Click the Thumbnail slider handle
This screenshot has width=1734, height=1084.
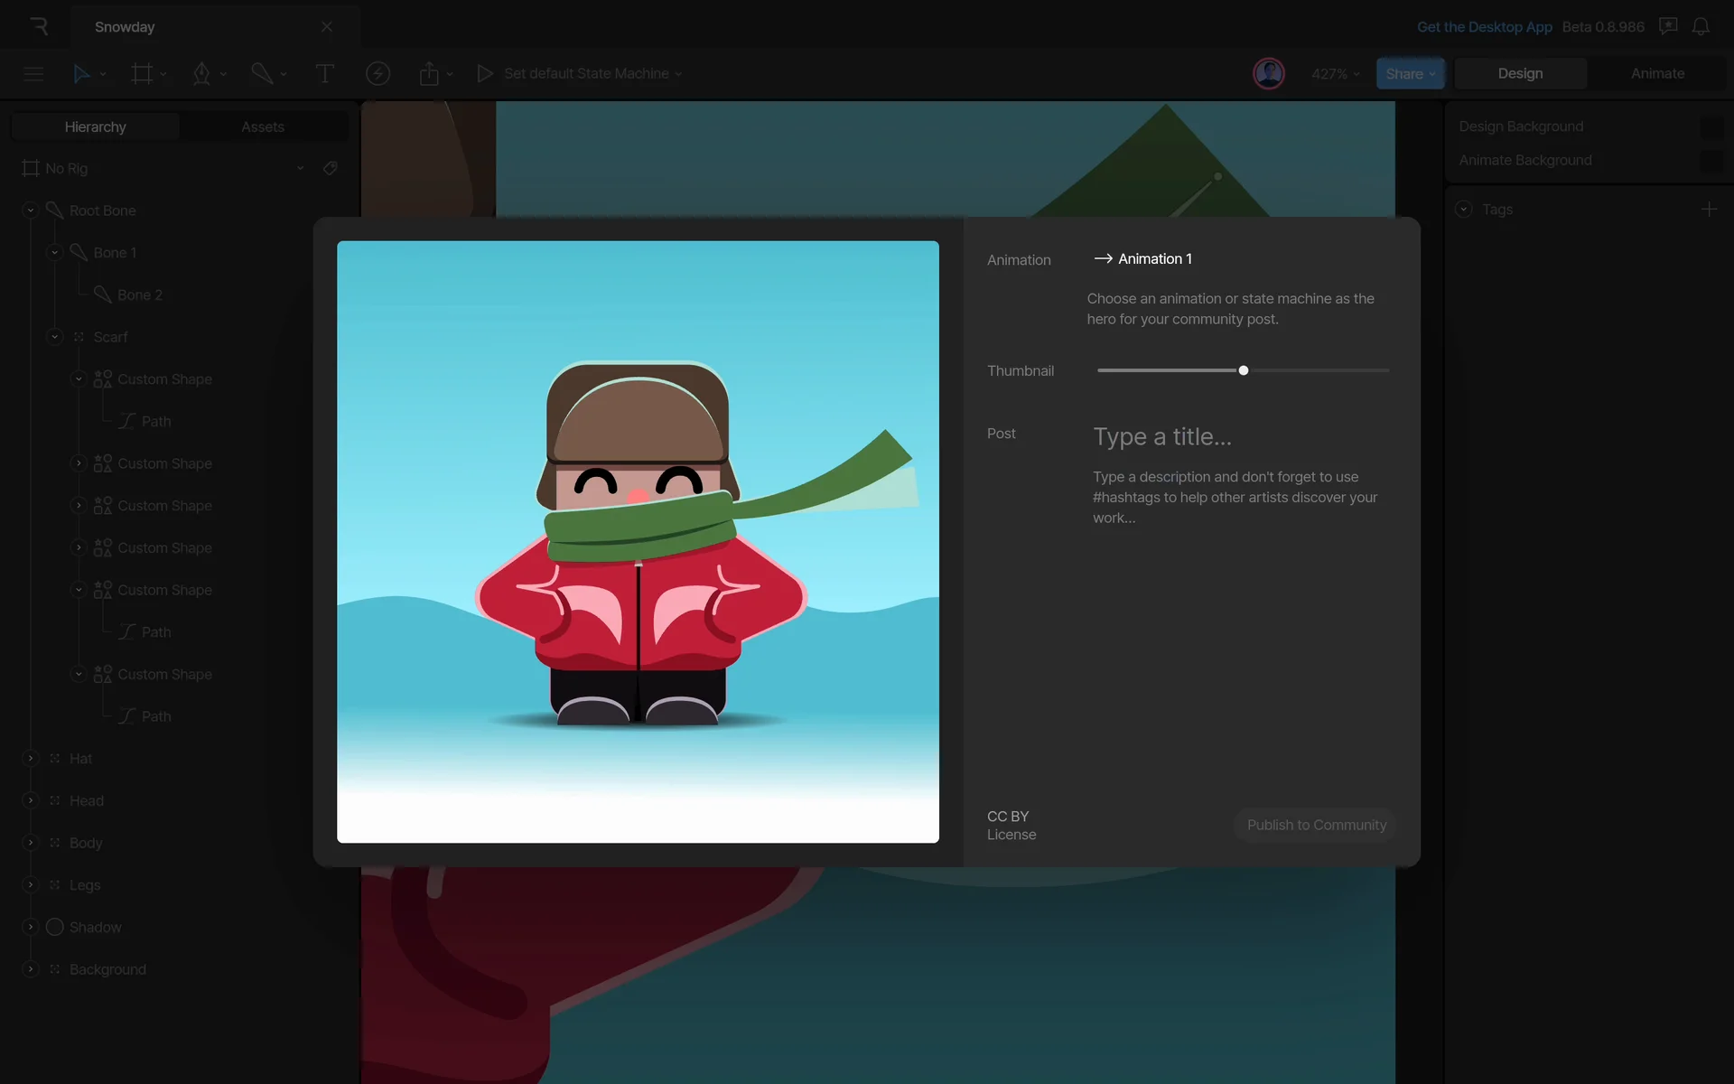1244,370
